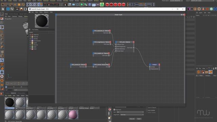Click the Bump Input port on Material node
The image size is (217, 122).
pos(116,51)
